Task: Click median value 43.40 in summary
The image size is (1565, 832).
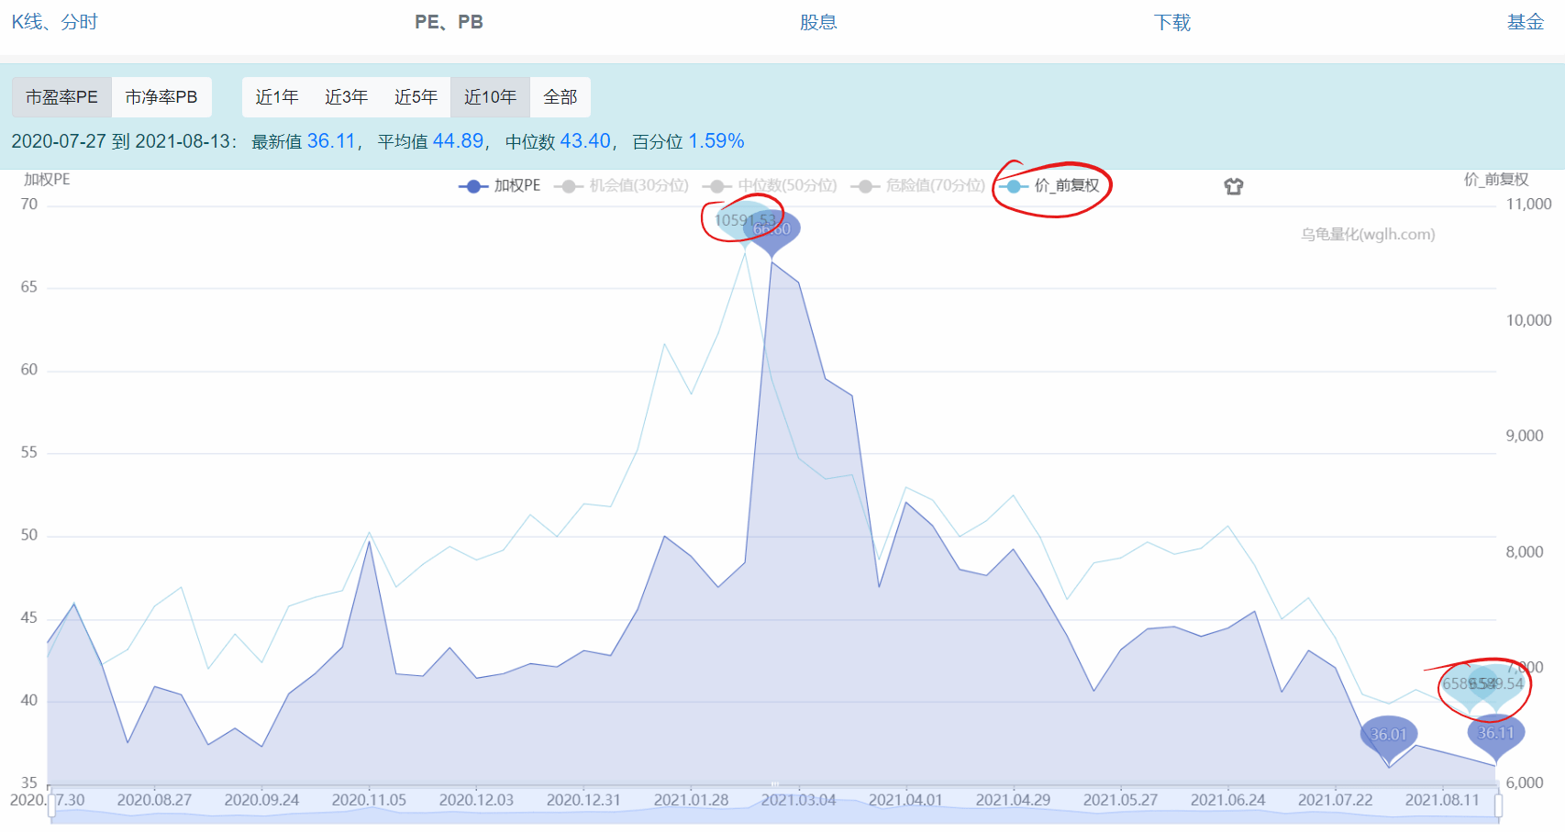Action: (585, 141)
